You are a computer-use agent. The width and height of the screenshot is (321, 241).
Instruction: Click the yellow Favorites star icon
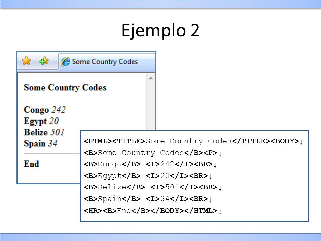(26, 61)
